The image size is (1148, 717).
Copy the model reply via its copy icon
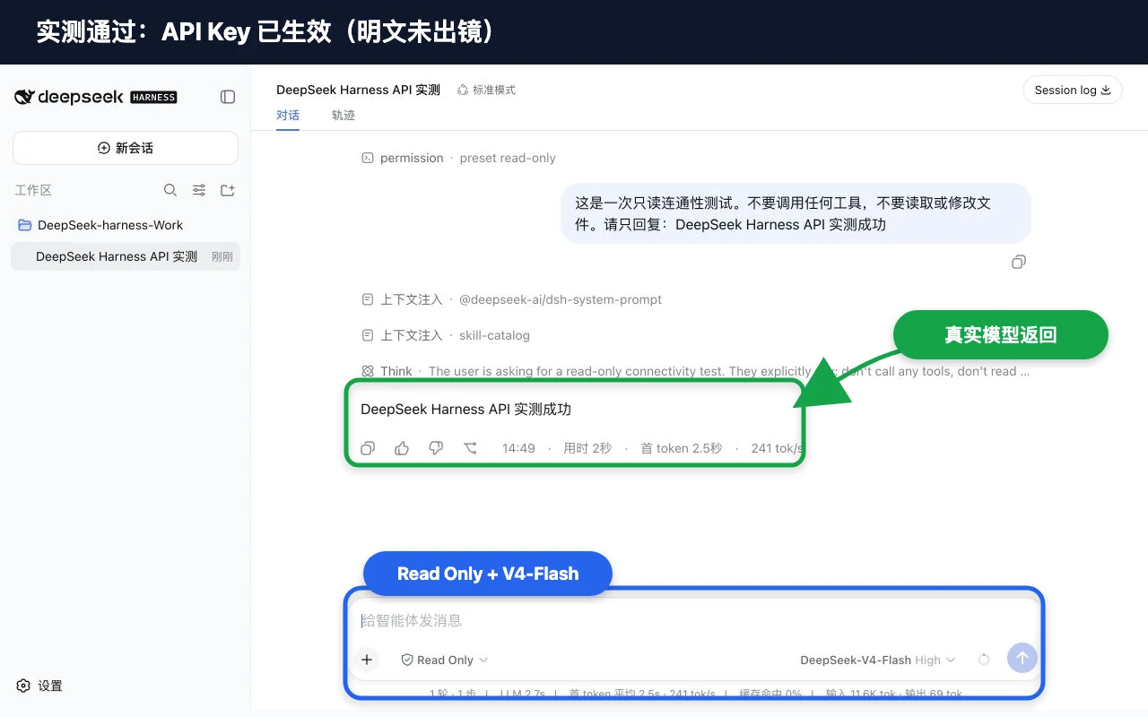pos(368,448)
